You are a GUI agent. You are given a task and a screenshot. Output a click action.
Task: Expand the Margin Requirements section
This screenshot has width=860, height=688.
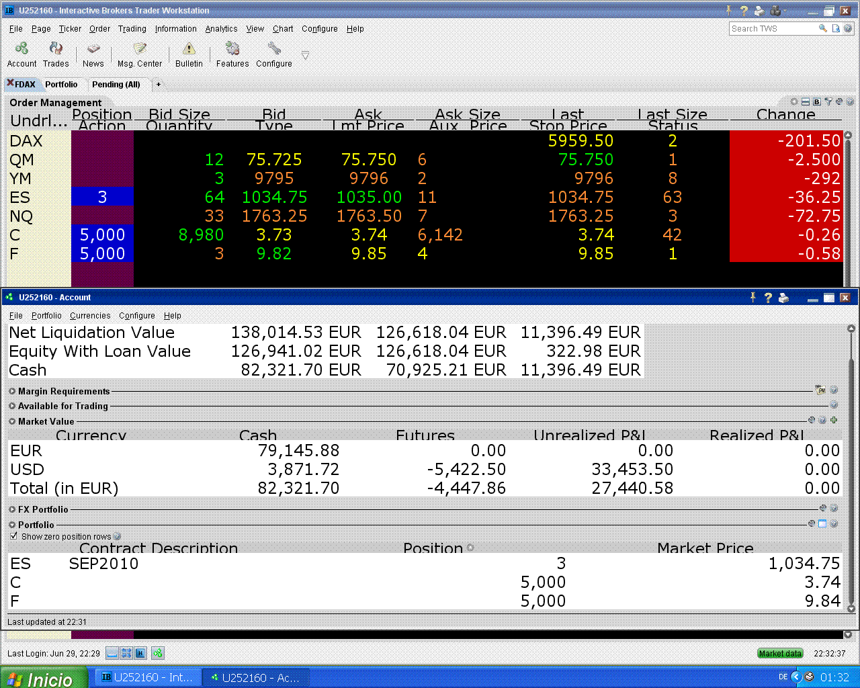point(12,391)
